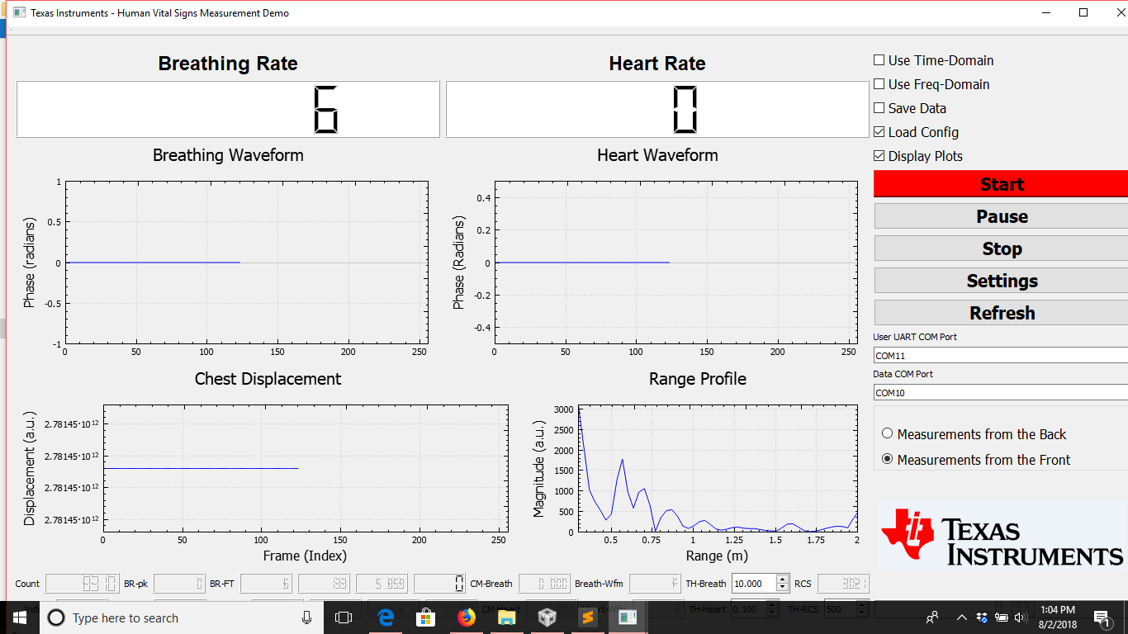The height and width of the screenshot is (634, 1128).
Task: Open Microsoft Store from the taskbar
Action: pyautogui.click(x=426, y=617)
